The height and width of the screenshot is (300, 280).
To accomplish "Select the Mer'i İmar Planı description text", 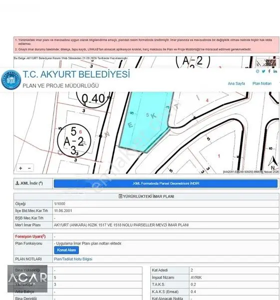I will pos(121,225).
